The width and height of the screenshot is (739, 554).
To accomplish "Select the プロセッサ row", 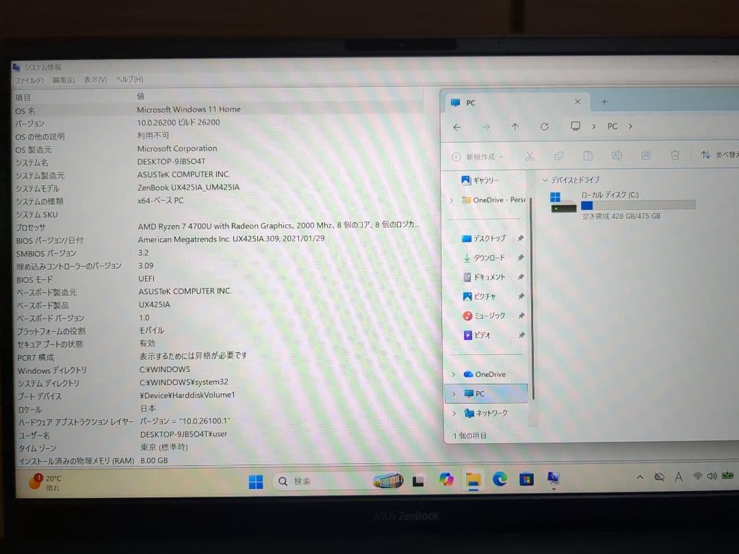I will [x=218, y=226].
